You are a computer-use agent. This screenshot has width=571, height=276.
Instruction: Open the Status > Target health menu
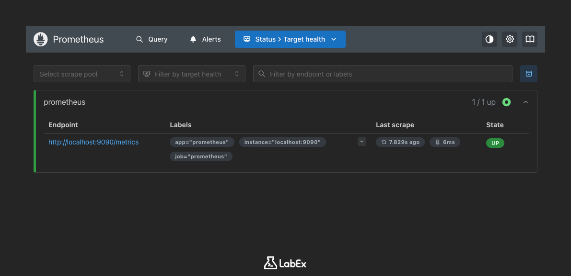[x=290, y=39]
